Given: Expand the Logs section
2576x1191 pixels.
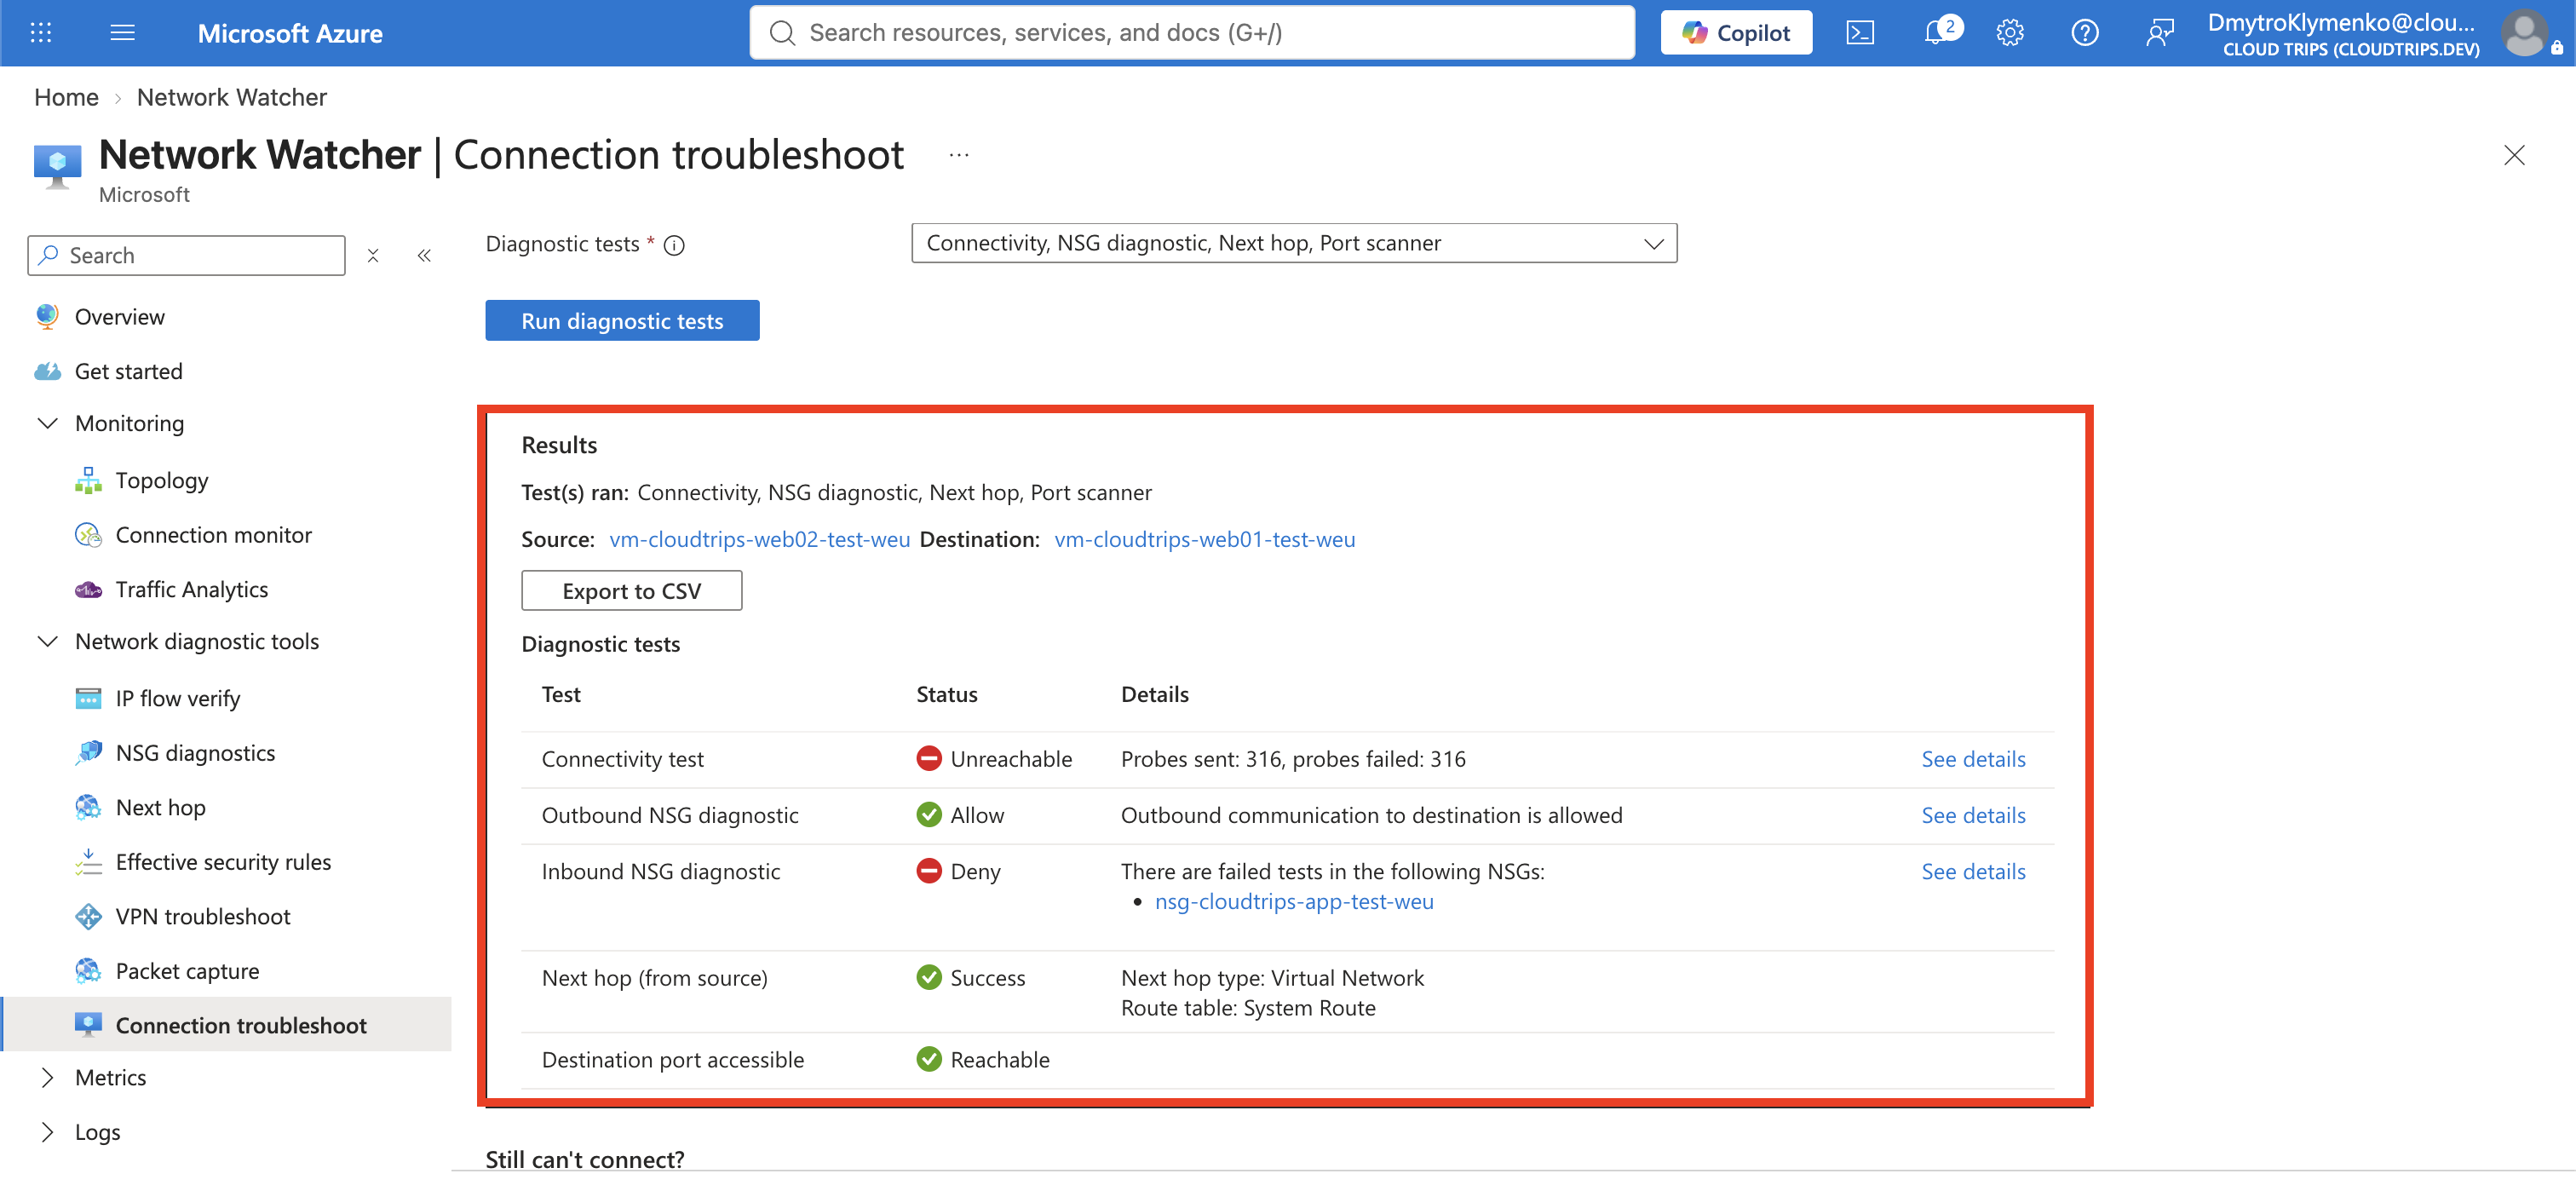Looking at the screenshot, I should [x=47, y=1132].
